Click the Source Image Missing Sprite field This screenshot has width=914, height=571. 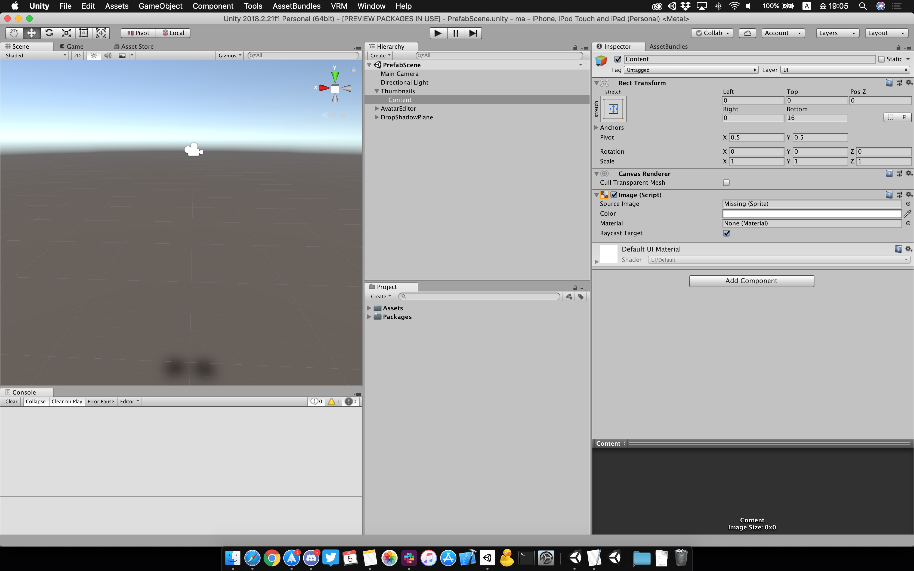(x=812, y=203)
